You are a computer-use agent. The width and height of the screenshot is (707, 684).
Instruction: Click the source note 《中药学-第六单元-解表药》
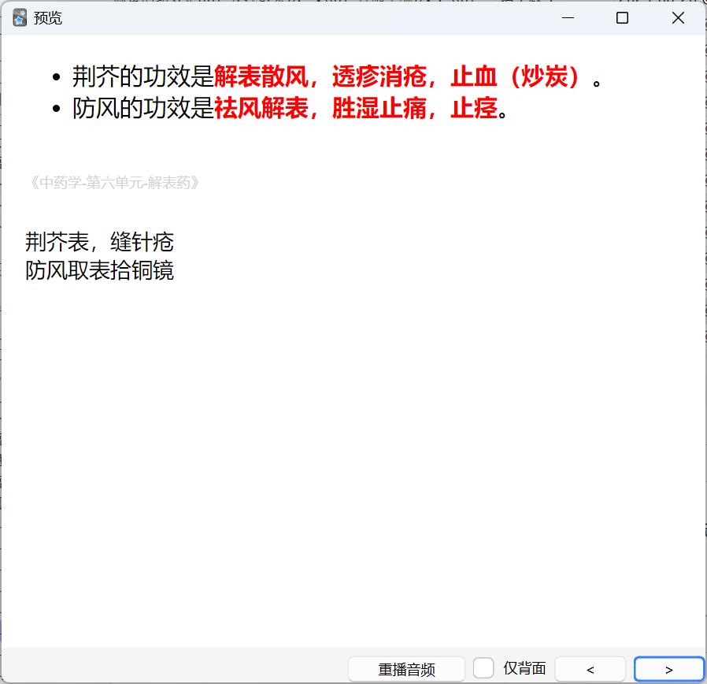coord(114,183)
